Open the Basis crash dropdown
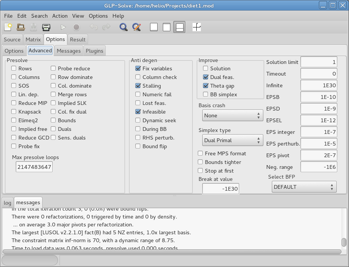This screenshot has width=349, height=267. 231,115
